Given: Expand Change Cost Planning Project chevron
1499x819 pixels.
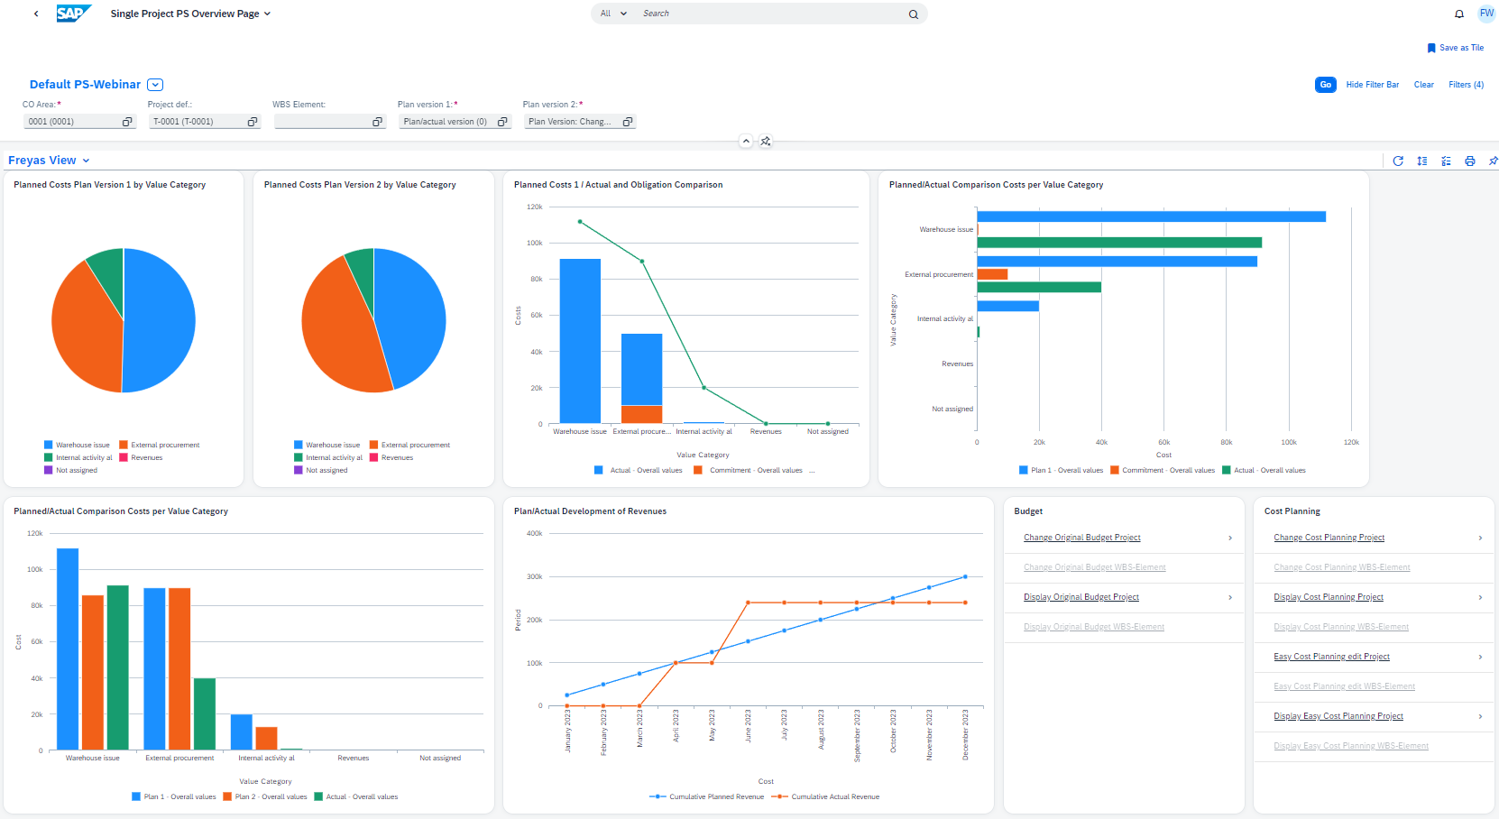Looking at the screenshot, I should (x=1480, y=538).
